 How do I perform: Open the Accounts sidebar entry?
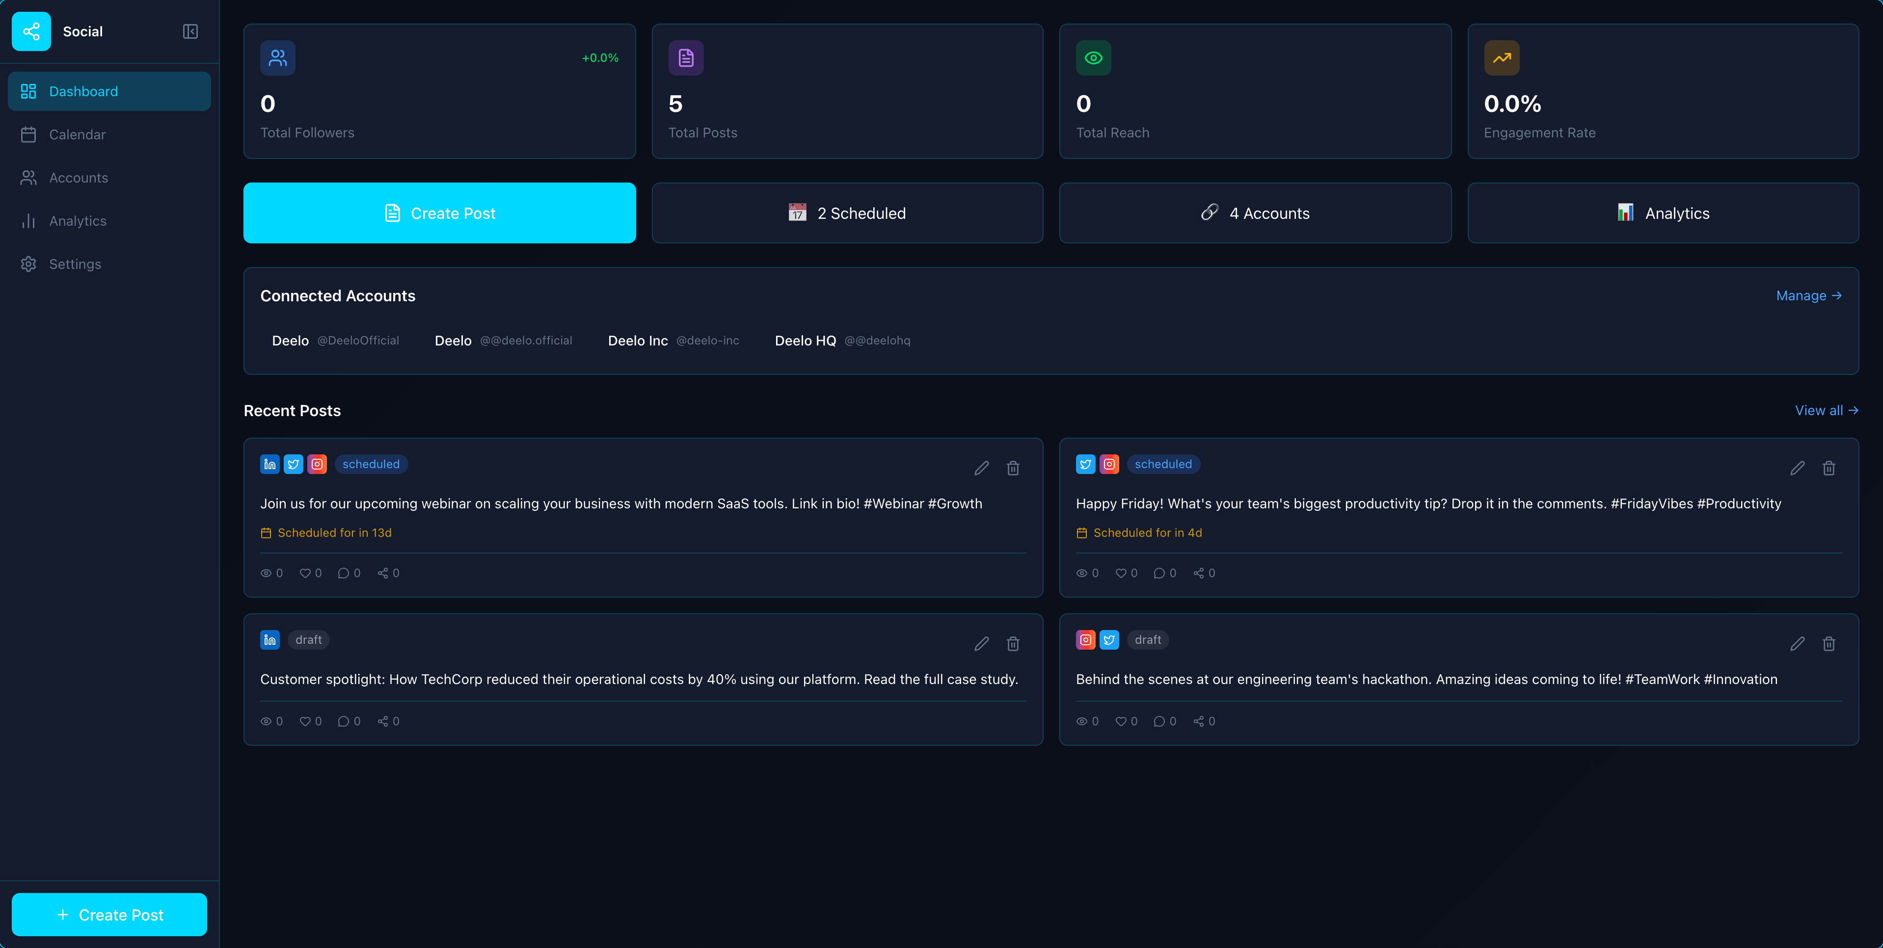[78, 178]
